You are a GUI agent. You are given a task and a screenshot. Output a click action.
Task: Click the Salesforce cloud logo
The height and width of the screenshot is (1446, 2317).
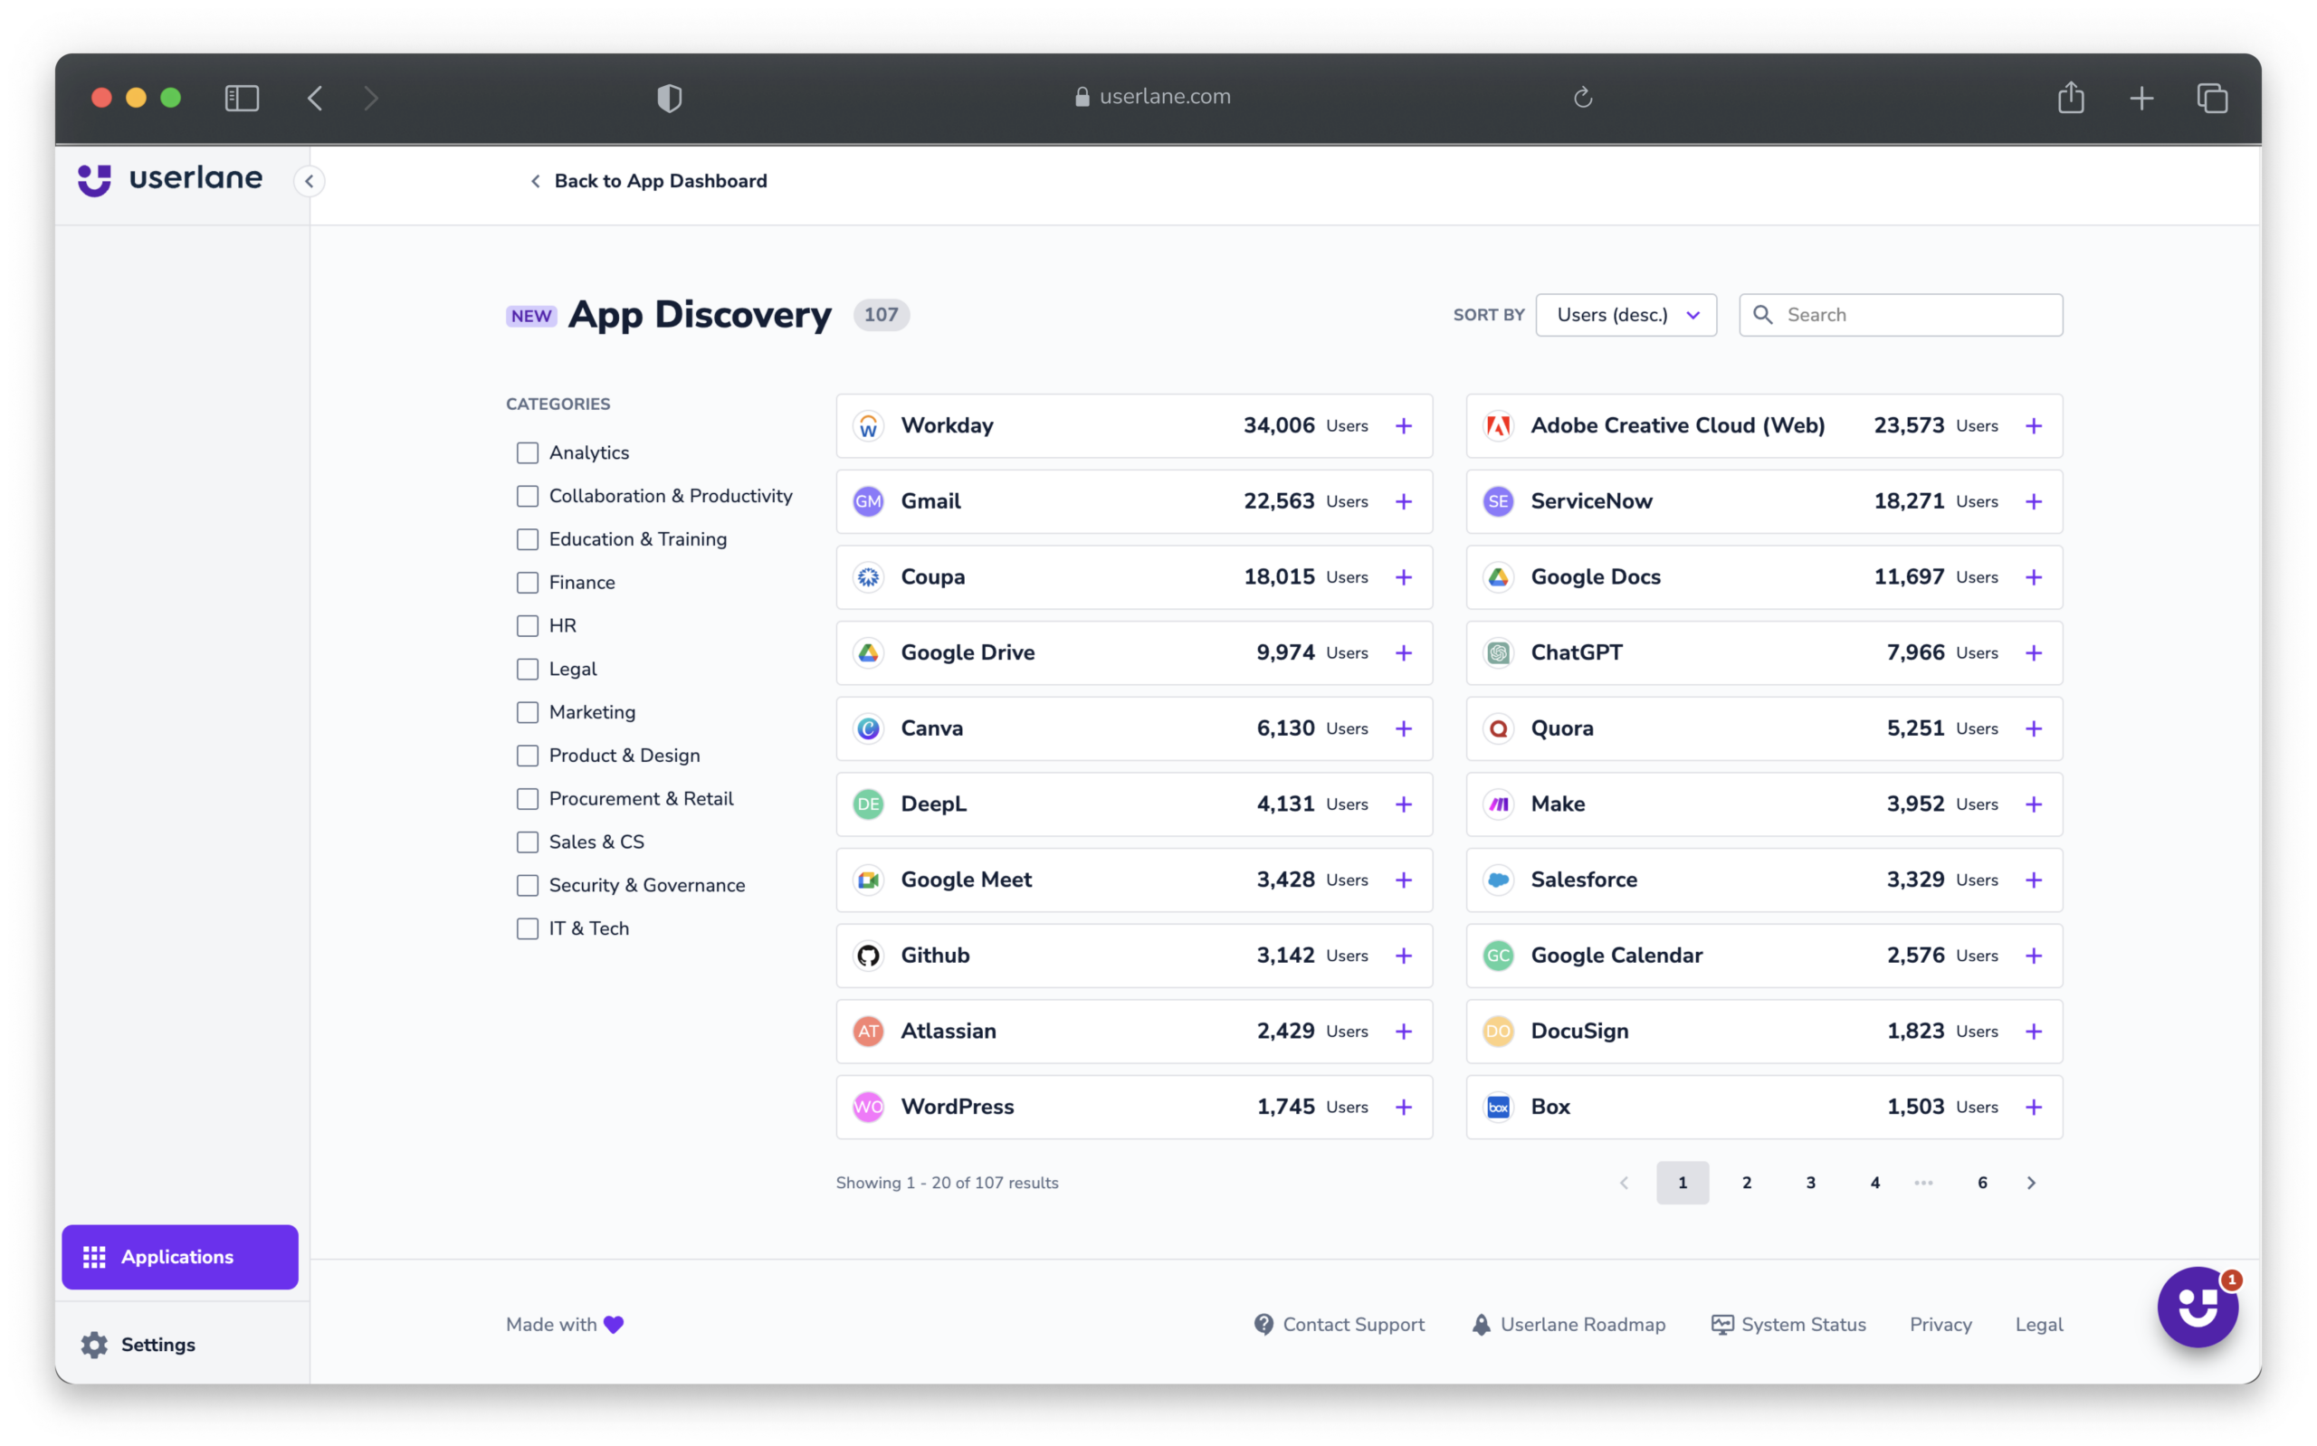[x=1498, y=879]
